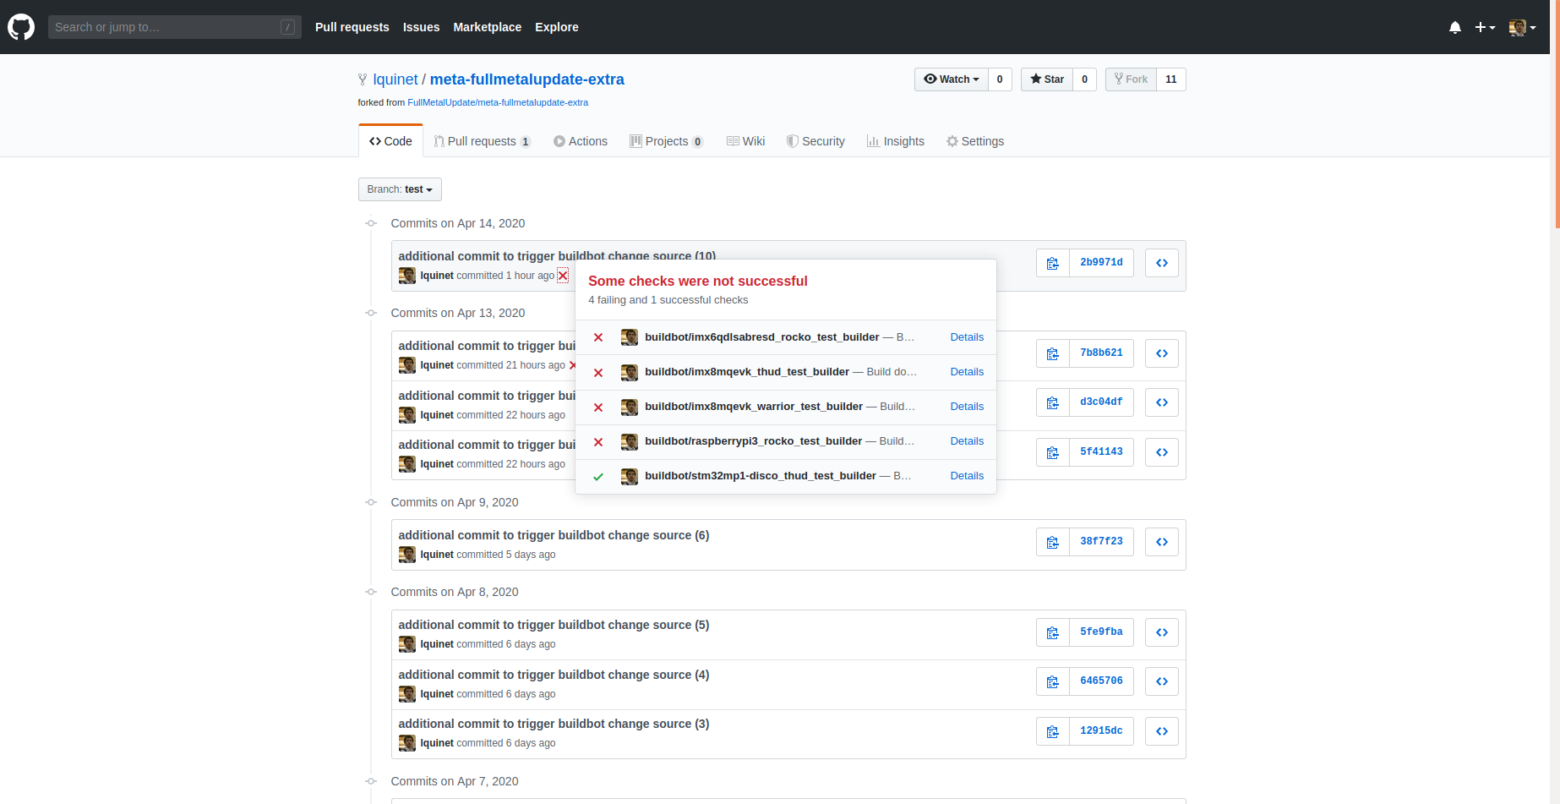The image size is (1560, 804).
Task: Copy full SHA for commit 5fe9fba
Action: [x=1053, y=632]
